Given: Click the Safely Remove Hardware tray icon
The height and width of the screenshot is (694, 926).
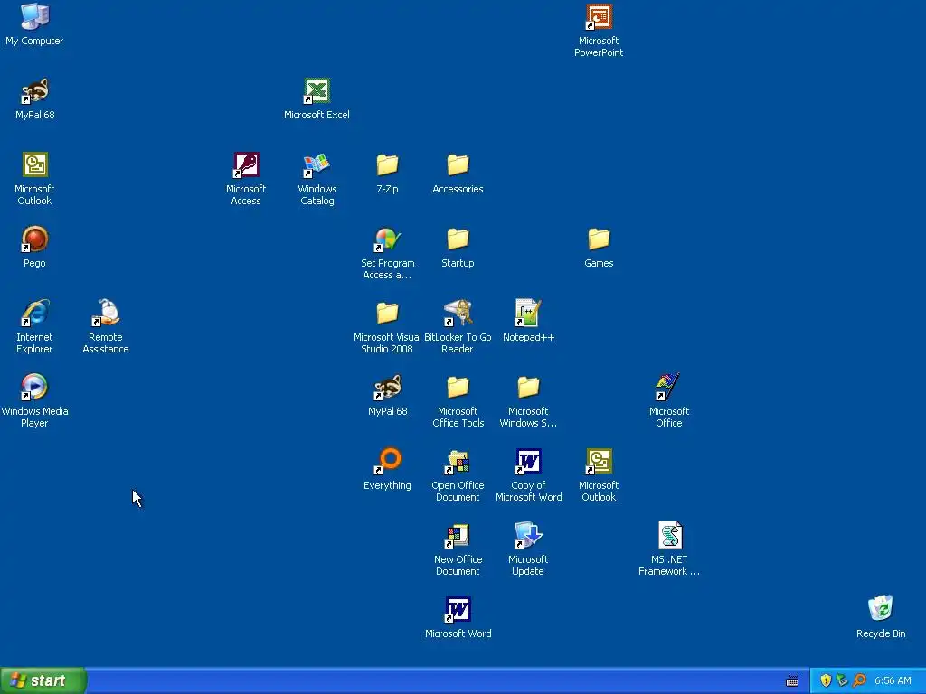Looking at the screenshot, I should tap(843, 680).
